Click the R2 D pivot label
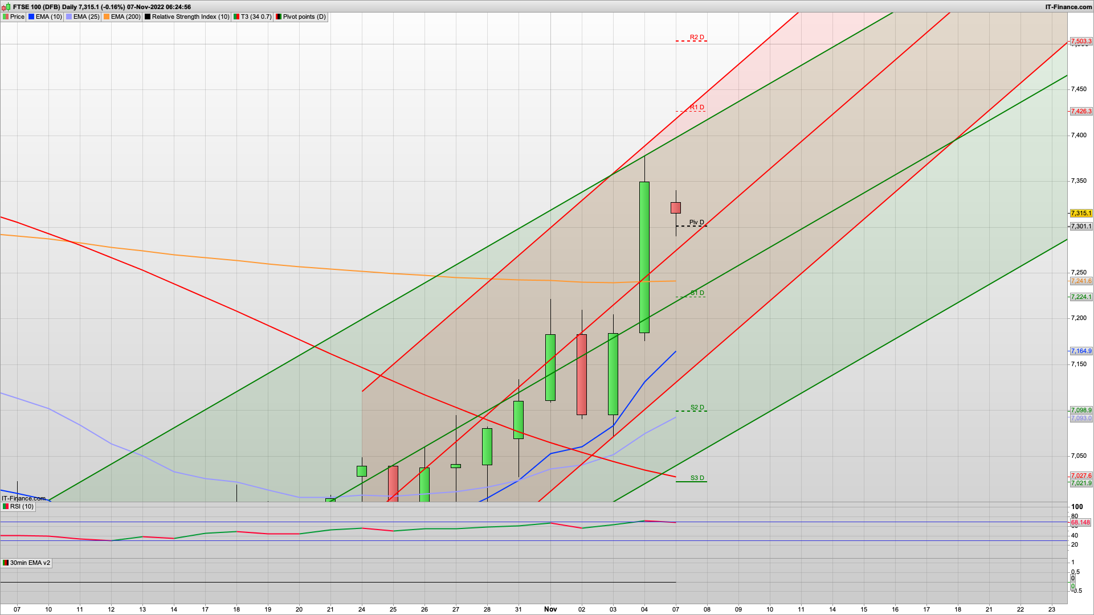 pos(697,38)
